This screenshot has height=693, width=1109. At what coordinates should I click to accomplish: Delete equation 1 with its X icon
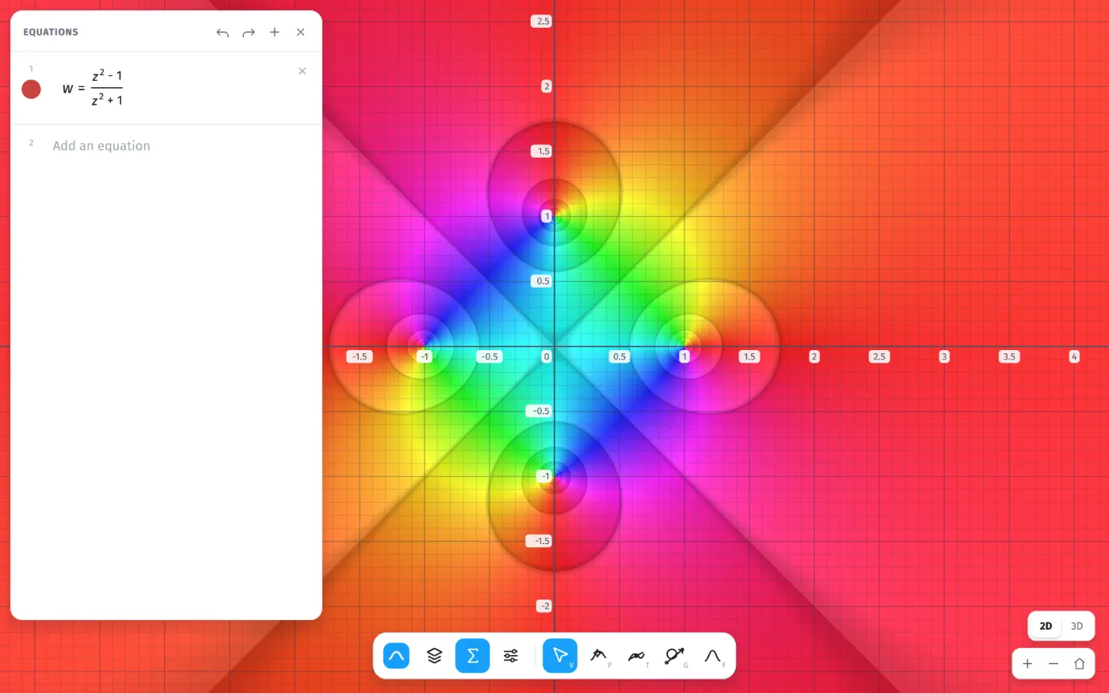302,71
